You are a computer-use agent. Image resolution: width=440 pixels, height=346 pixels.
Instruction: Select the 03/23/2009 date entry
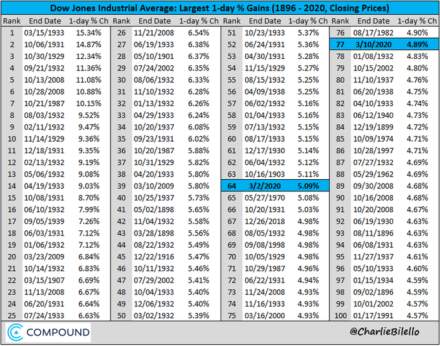pos(44,257)
